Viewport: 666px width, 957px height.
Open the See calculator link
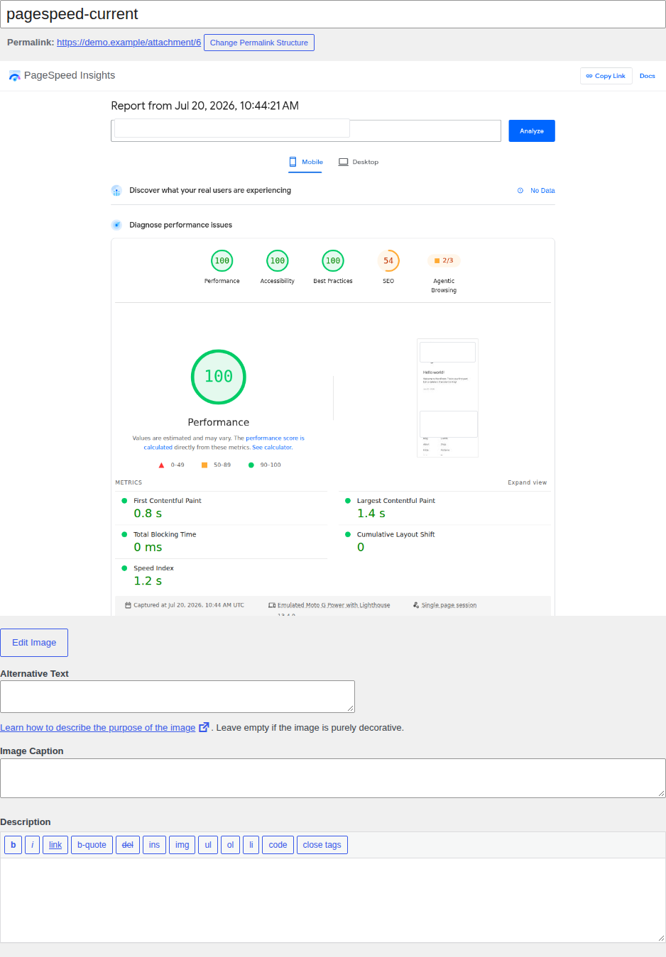pos(272,448)
